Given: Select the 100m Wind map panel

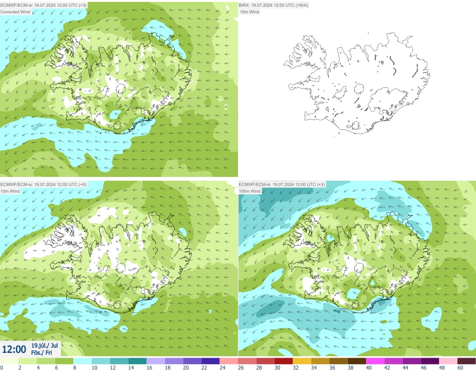Looking at the screenshot, I should pos(357,268).
